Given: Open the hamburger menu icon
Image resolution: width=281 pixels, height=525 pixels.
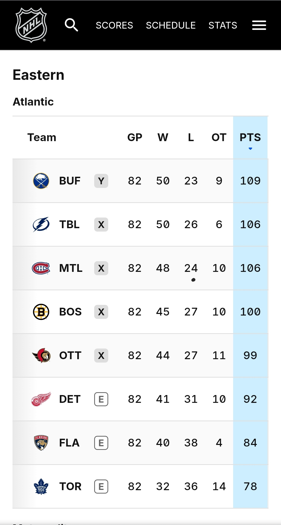Looking at the screenshot, I should point(259,25).
